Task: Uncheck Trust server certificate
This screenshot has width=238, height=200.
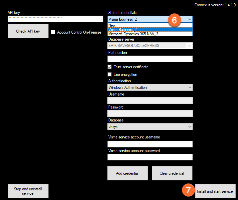Action: click(x=110, y=67)
